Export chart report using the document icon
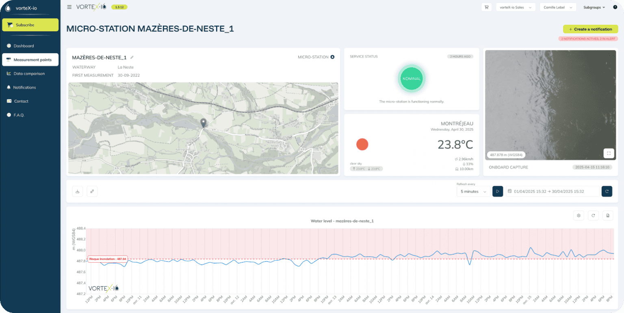Screen dimensions: 624x313 (x=608, y=215)
